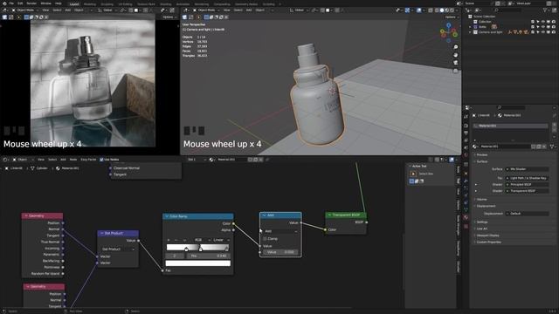Expand the Principled BSDF shader sub-row
The height and width of the screenshot is (314, 559).
click(x=476, y=184)
